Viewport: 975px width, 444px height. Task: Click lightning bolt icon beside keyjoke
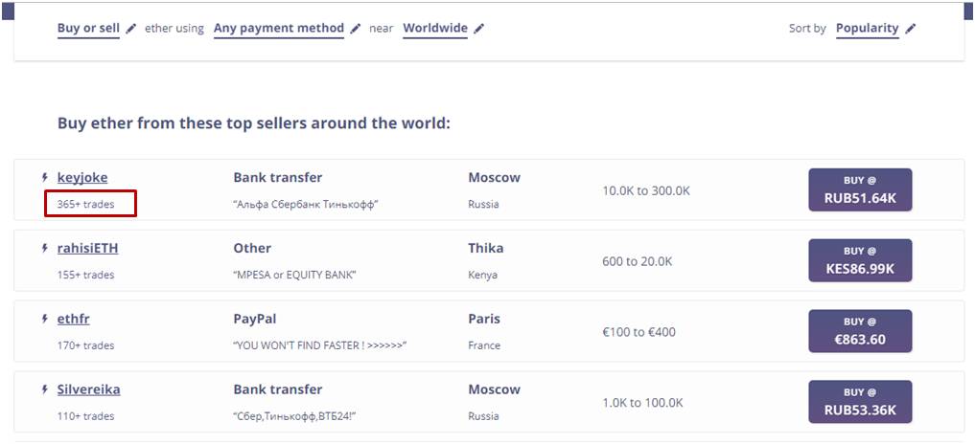(45, 178)
